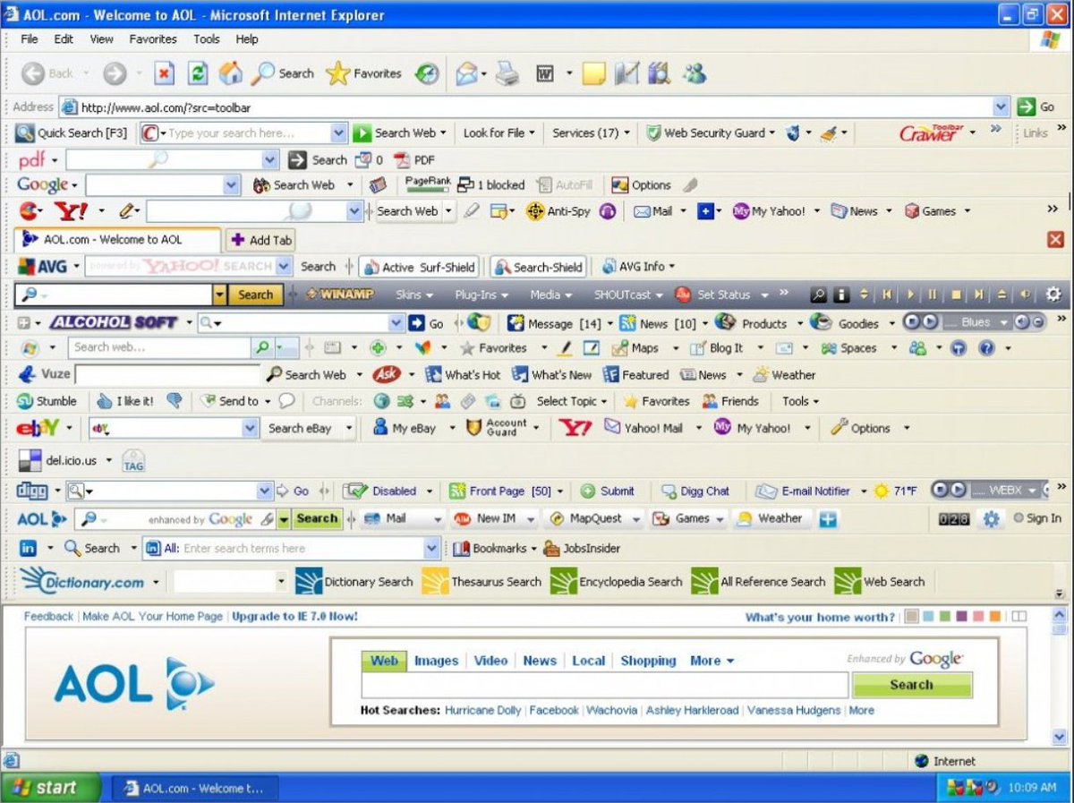Click Yahoo! Mail on eBay toolbar
This screenshot has height=803, width=1074.
pos(643,428)
